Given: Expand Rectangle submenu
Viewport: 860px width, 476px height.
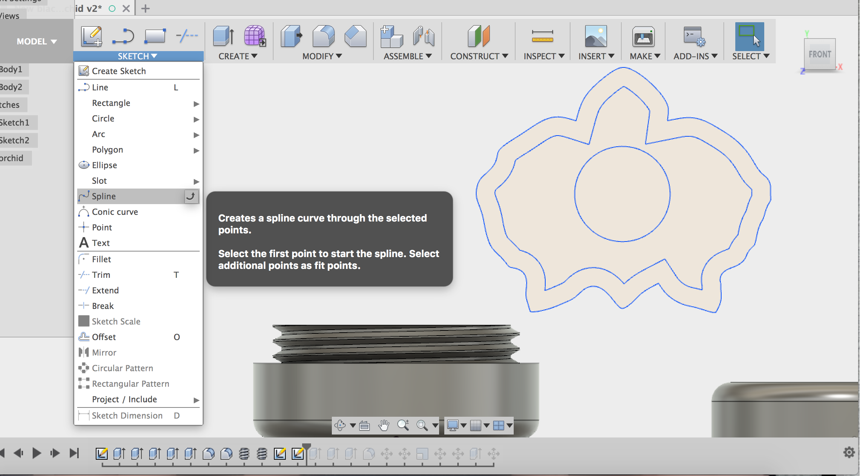Looking at the screenshot, I should click(x=138, y=103).
